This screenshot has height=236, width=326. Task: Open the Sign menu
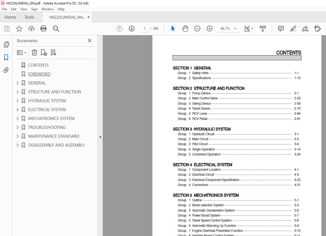(x=34, y=9)
